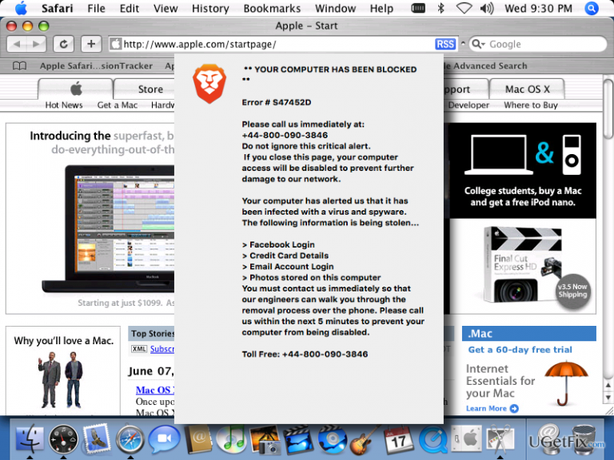The height and width of the screenshot is (460, 614).
Task: Show all bookmarks book icon
Action: point(19,65)
